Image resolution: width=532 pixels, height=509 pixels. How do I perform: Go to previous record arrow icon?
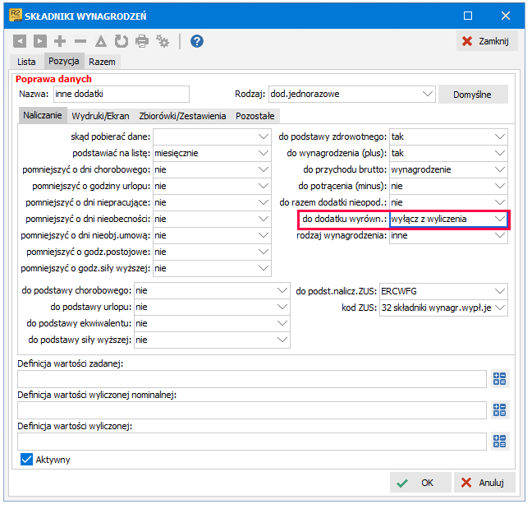pyautogui.click(x=20, y=41)
